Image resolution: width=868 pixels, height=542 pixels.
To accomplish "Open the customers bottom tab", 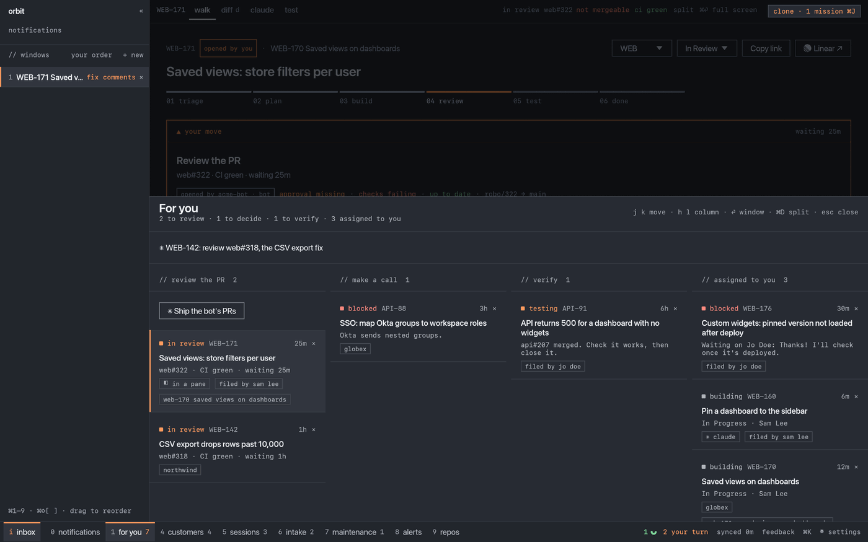I will [186, 532].
